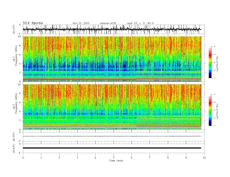Click time axis tick label "1"
Viewport: 230px width, 177px height.
click(41, 158)
